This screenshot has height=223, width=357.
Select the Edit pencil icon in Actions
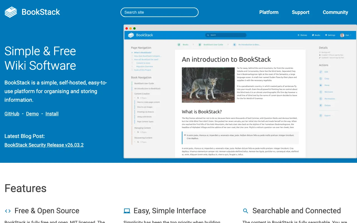[321, 72]
